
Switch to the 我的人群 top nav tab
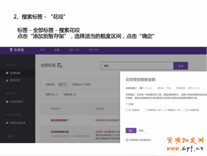point(74,50)
